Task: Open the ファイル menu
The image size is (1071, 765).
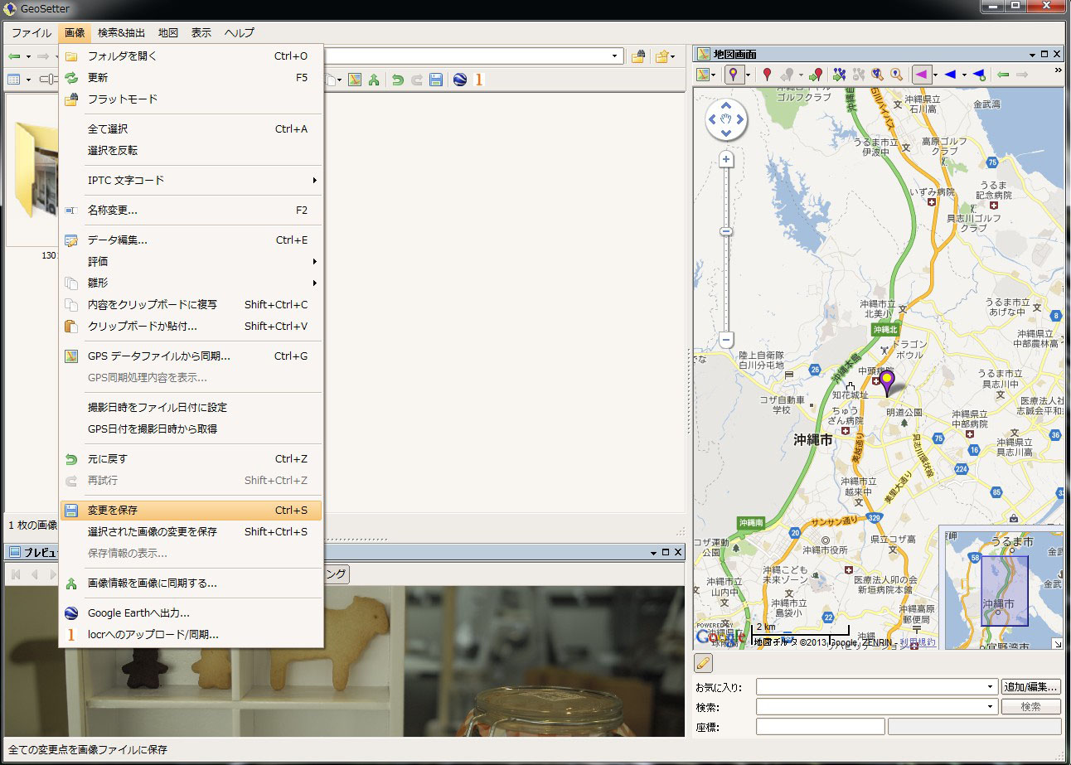Action: coord(31,33)
